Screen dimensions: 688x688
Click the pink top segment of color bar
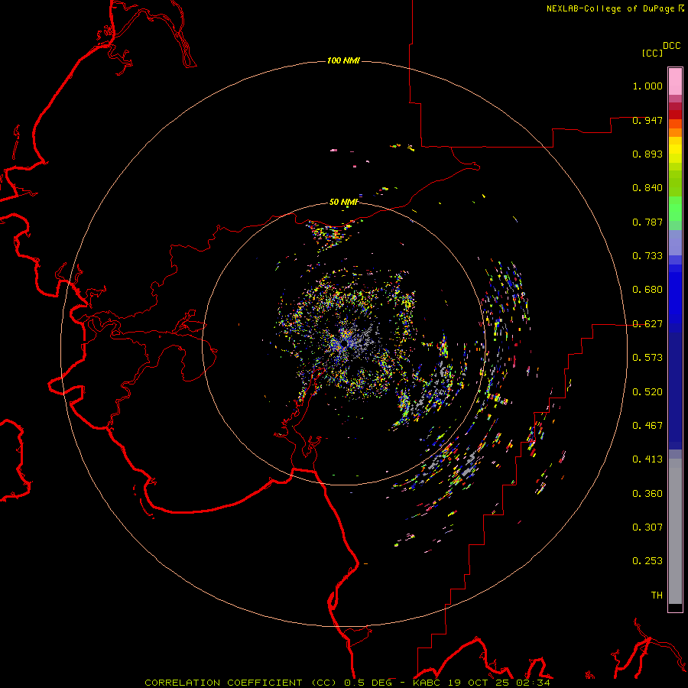point(675,82)
